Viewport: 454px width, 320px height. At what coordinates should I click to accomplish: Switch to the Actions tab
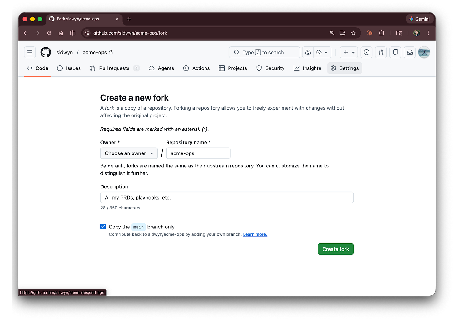(196, 68)
